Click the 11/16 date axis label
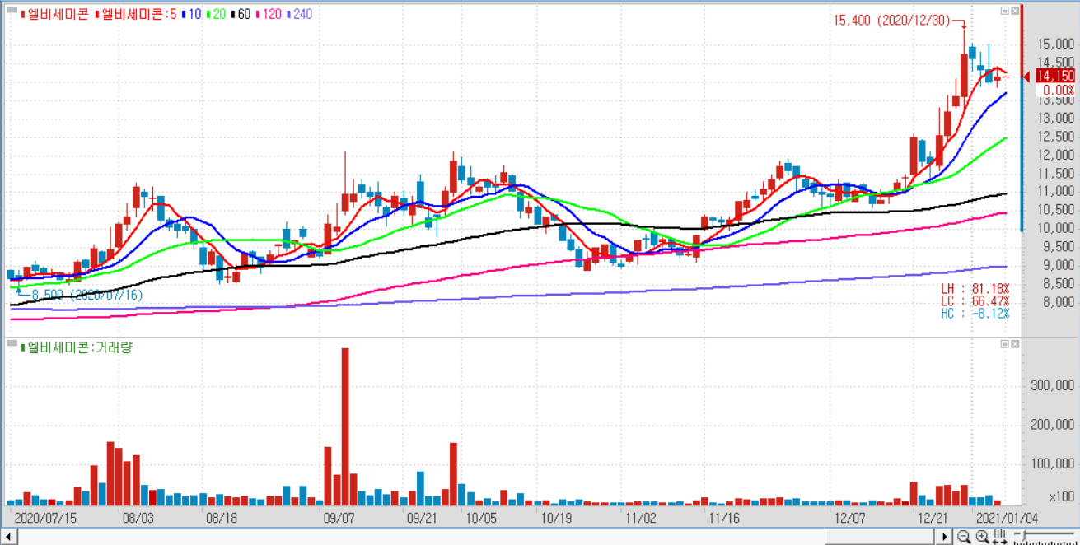 pos(724,519)
